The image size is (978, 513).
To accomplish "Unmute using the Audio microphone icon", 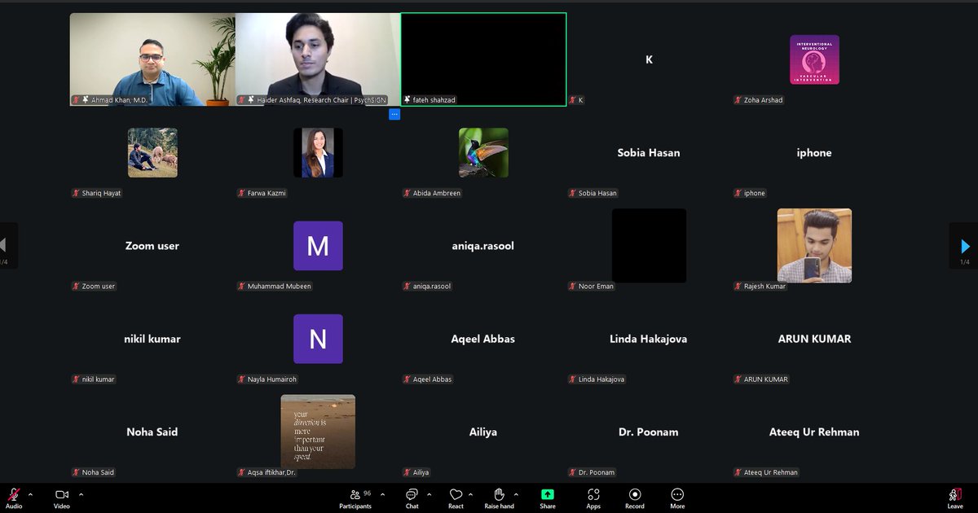I will pyautogui.click(x=14, y=494).
